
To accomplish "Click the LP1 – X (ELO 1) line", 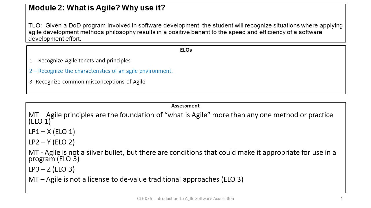I will coord(52,132).
